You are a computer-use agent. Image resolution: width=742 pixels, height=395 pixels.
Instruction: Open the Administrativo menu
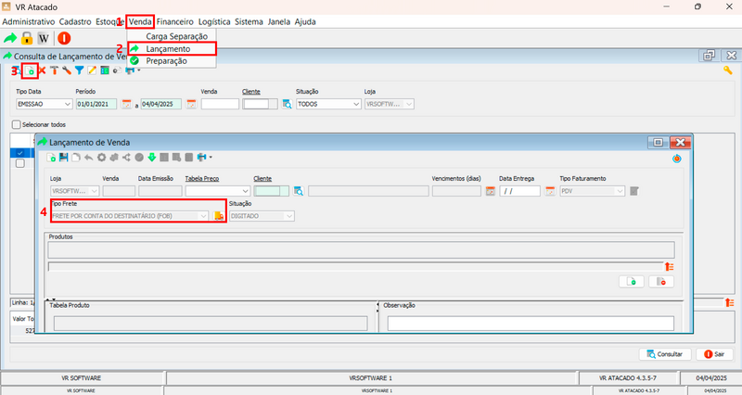[29, 21]
